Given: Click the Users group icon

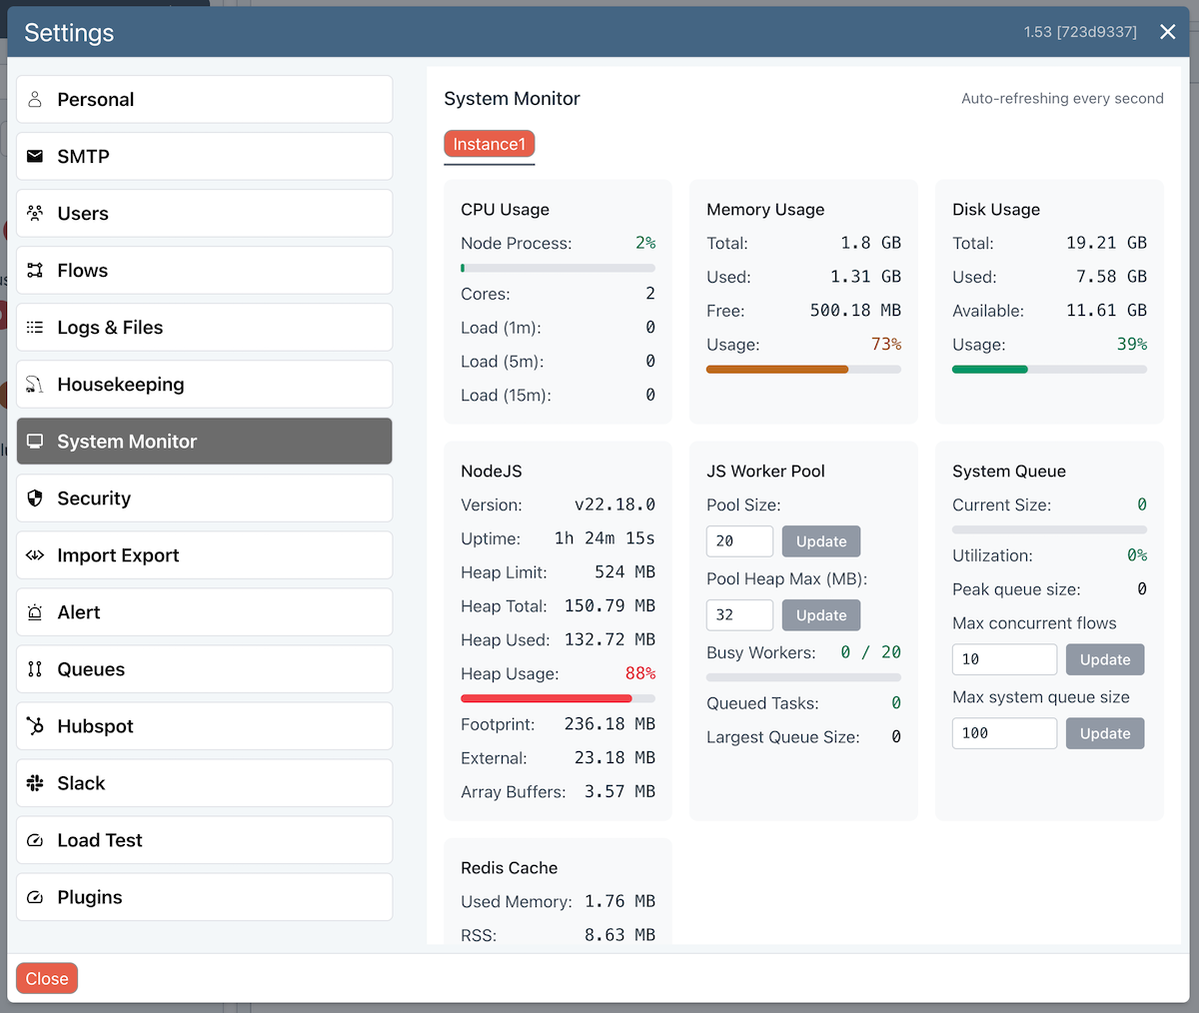Looking at the screenshot, I should pos(35,214).
